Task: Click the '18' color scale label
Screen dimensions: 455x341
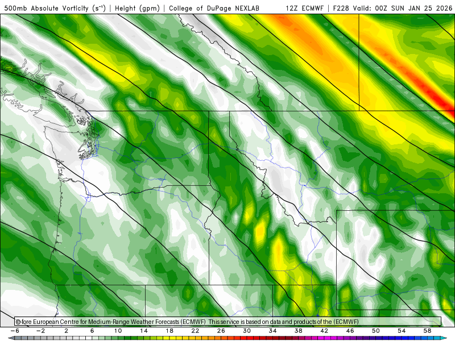Action: (169, 331)
